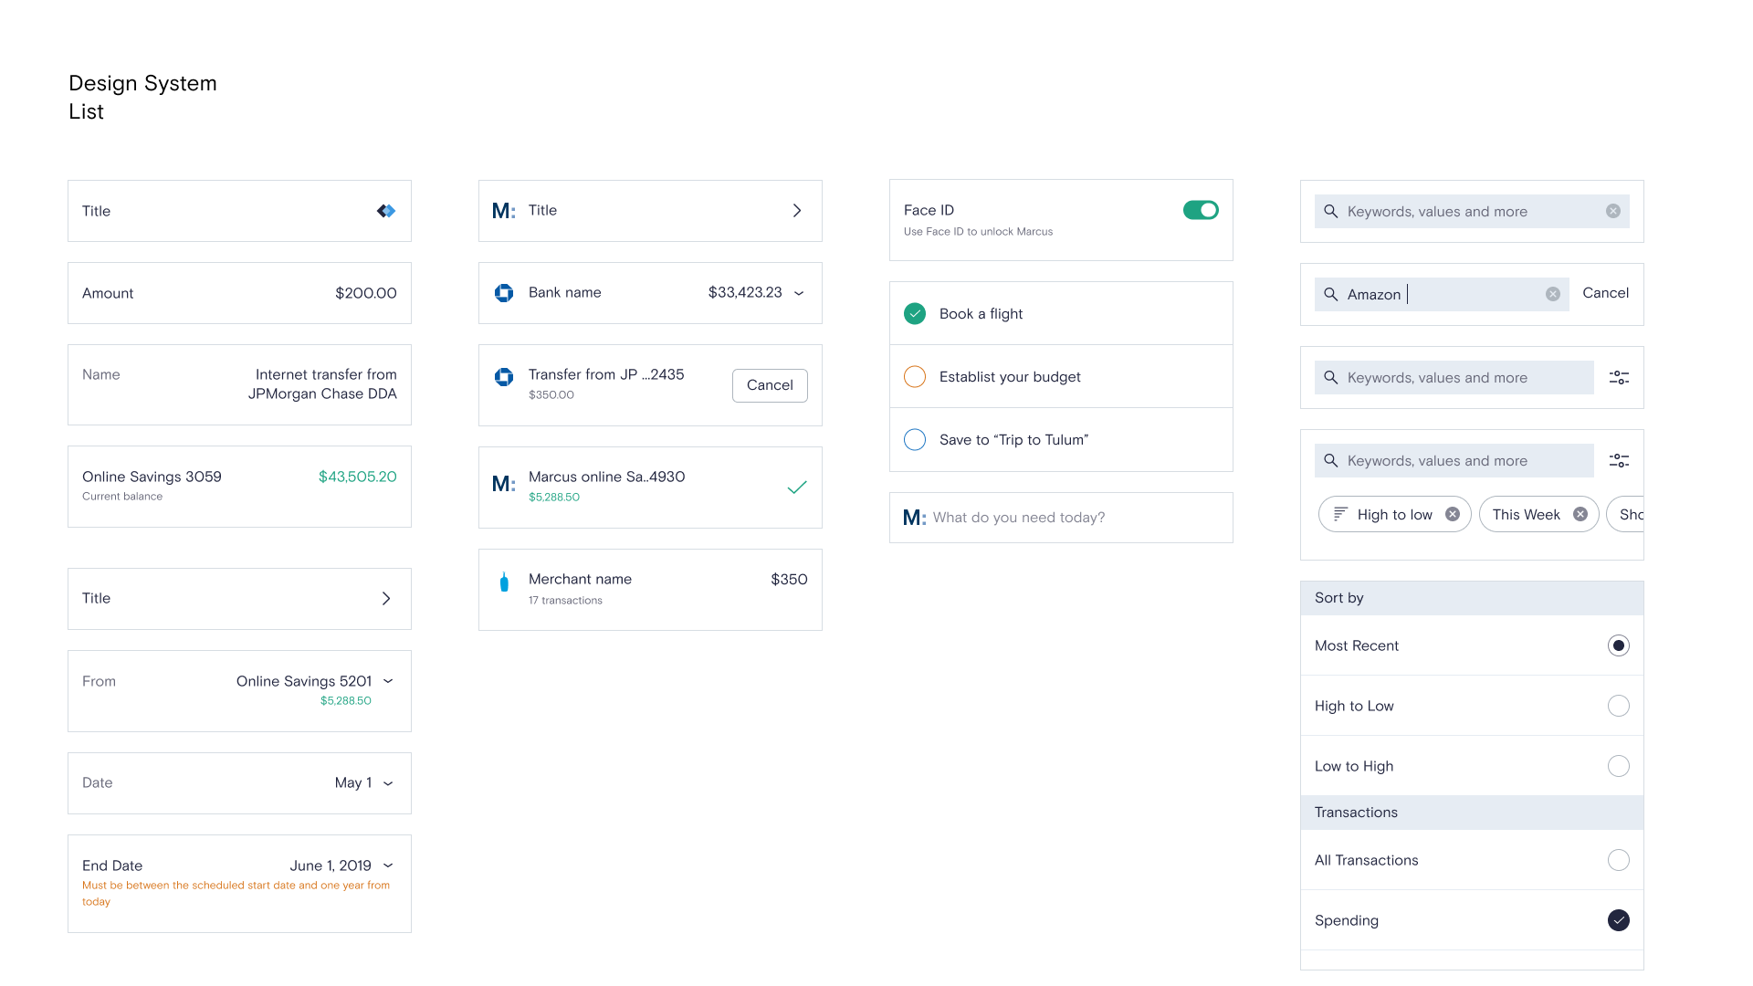Image resolution: width=1753 pixels, height=986 pixels.
Task: Click the 17 transactions subtitle
Action: point(565,601)
